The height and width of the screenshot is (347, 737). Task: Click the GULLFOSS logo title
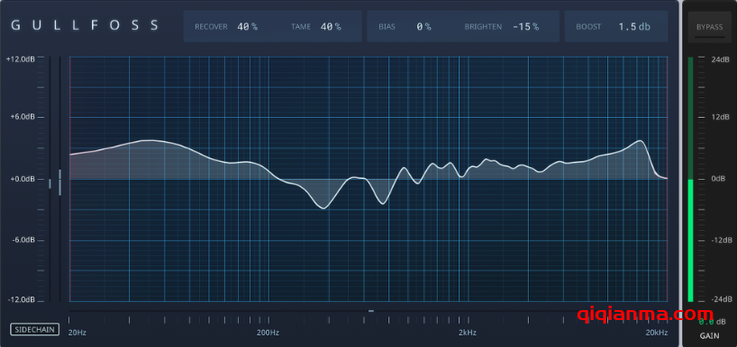(x=85, y=25)
